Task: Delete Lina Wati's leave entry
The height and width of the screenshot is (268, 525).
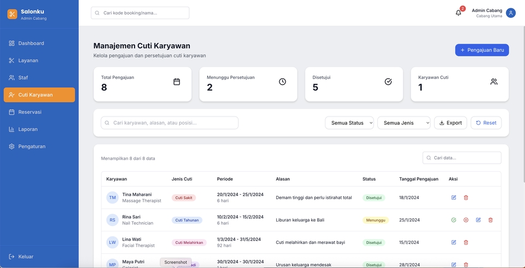Action: tap(466, 242)
